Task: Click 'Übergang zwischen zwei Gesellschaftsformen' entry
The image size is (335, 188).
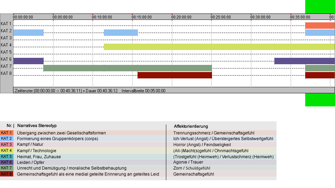Action: pyautogui.click(x=61, y=133)
